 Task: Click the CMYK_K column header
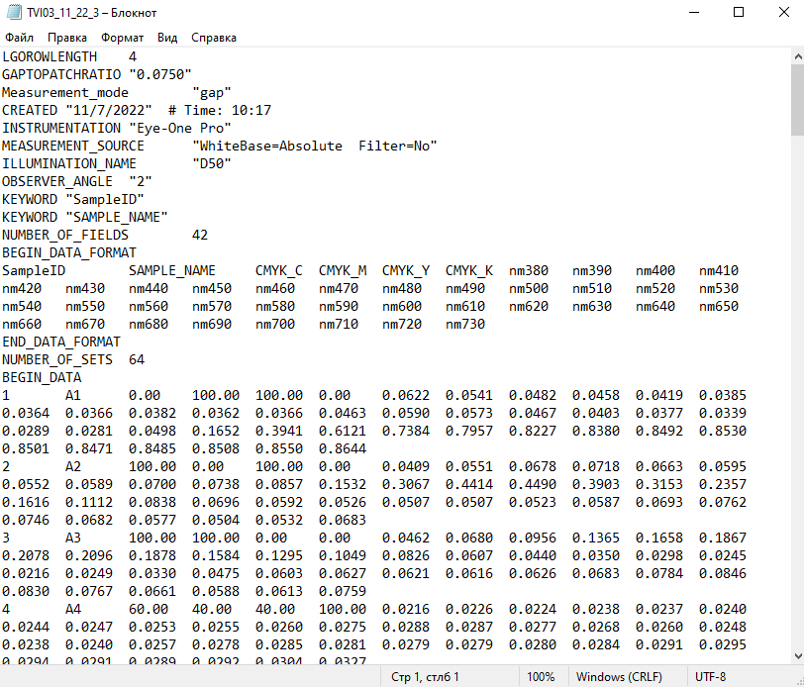(469, 270)
